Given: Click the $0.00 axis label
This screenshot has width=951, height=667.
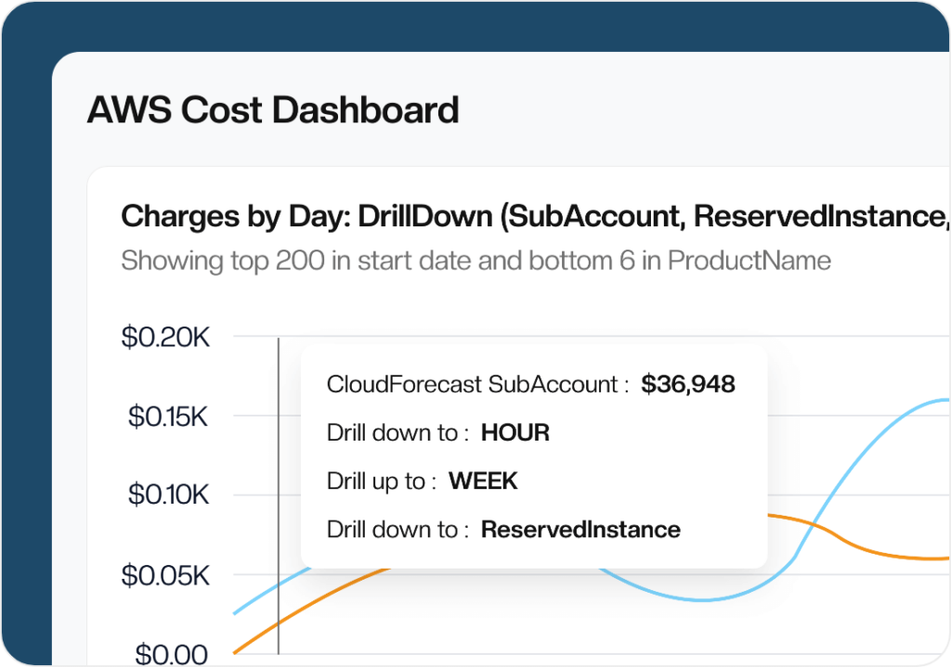Looking at the screenshot, I should click(x=170, y=653).
